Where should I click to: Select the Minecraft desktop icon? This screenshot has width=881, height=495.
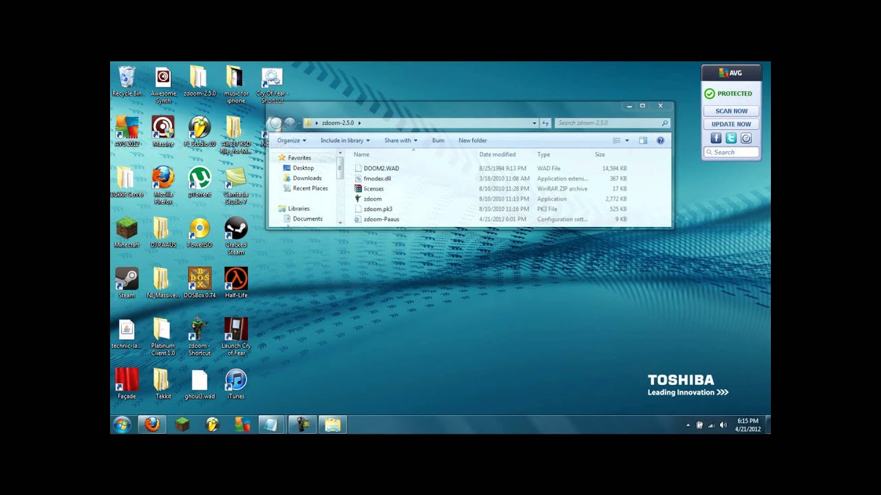[x=127, y=233]
